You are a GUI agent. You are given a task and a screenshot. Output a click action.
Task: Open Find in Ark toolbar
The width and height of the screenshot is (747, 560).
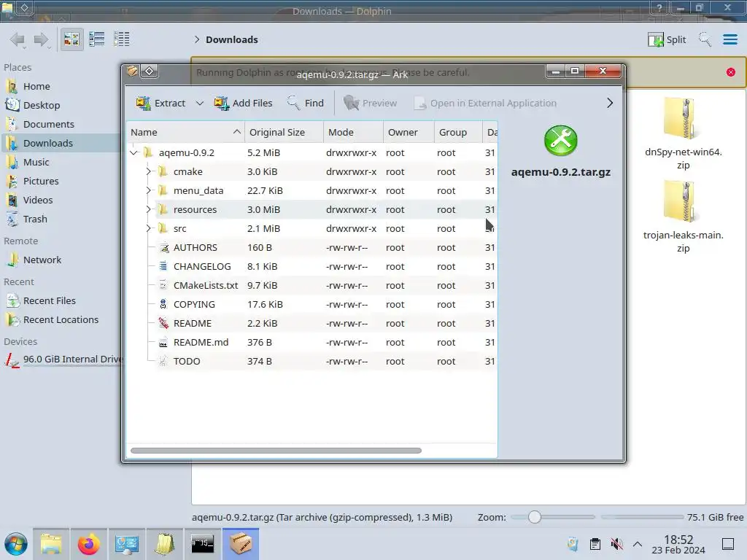[306, 103]
